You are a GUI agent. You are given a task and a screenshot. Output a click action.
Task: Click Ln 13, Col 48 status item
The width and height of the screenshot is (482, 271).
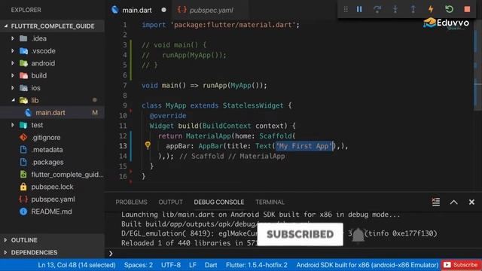click(77, 265)
